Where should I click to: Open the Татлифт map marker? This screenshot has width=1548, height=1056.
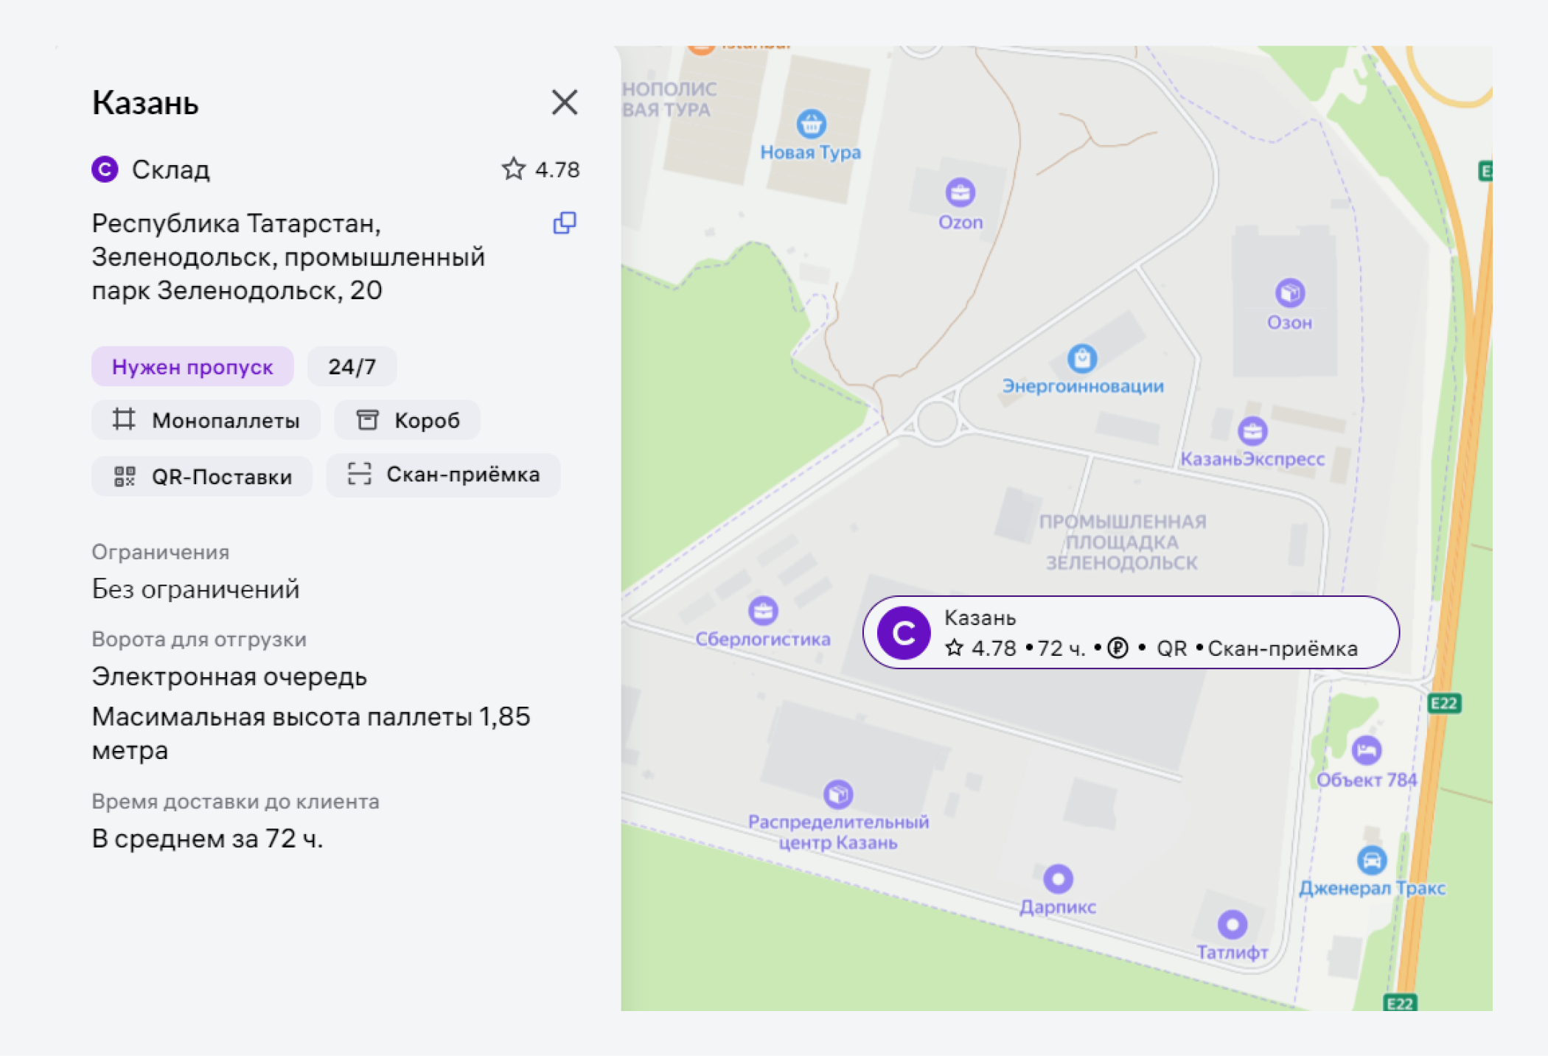[1233, 924]
